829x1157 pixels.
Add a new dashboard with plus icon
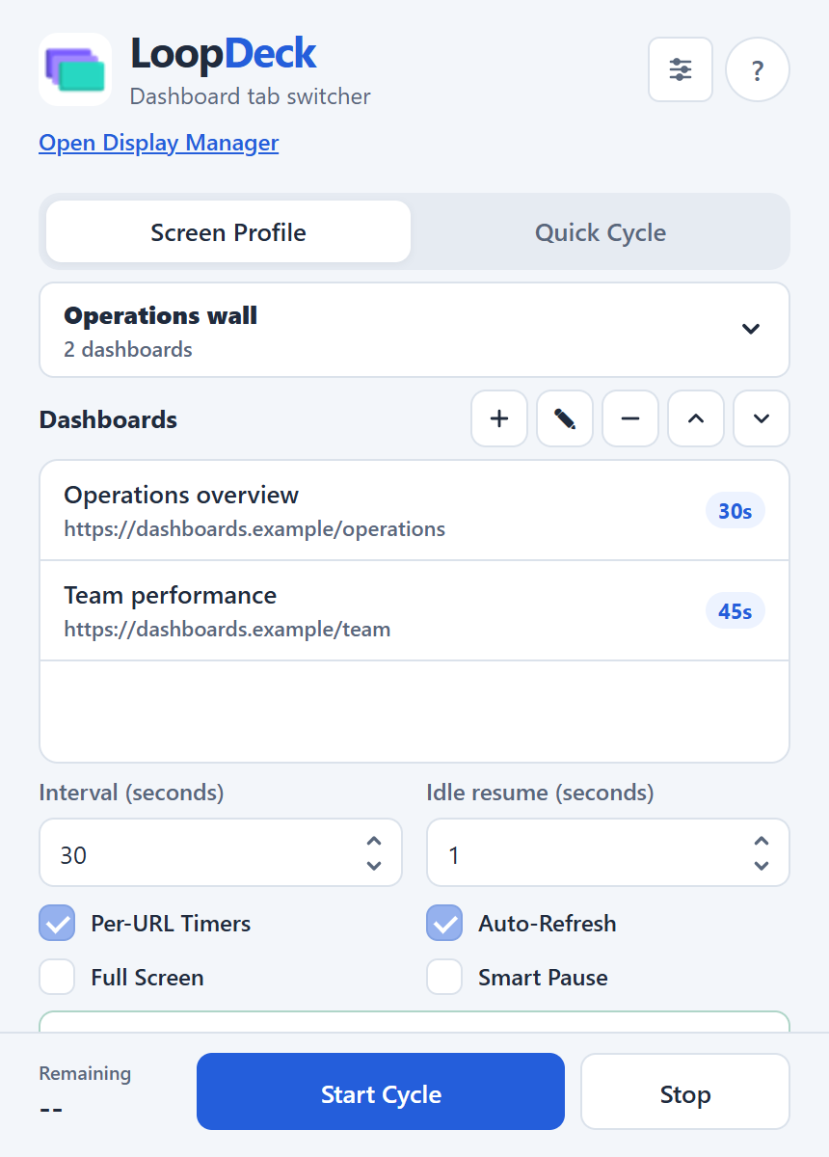pos(499,418)
